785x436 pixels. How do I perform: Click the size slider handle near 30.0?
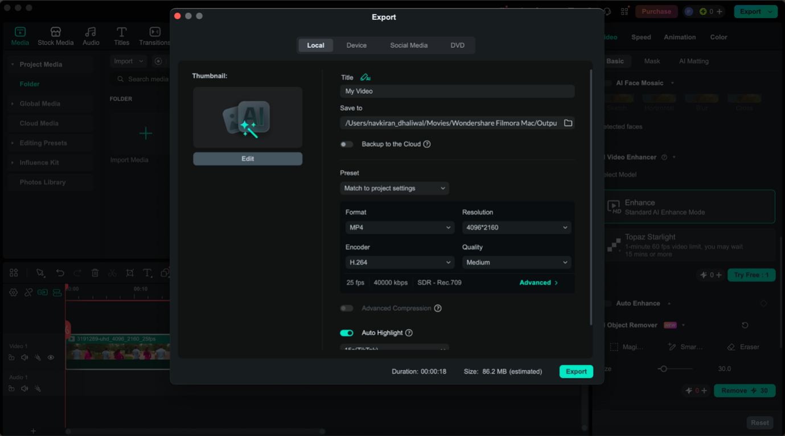(x=664, y=368)
